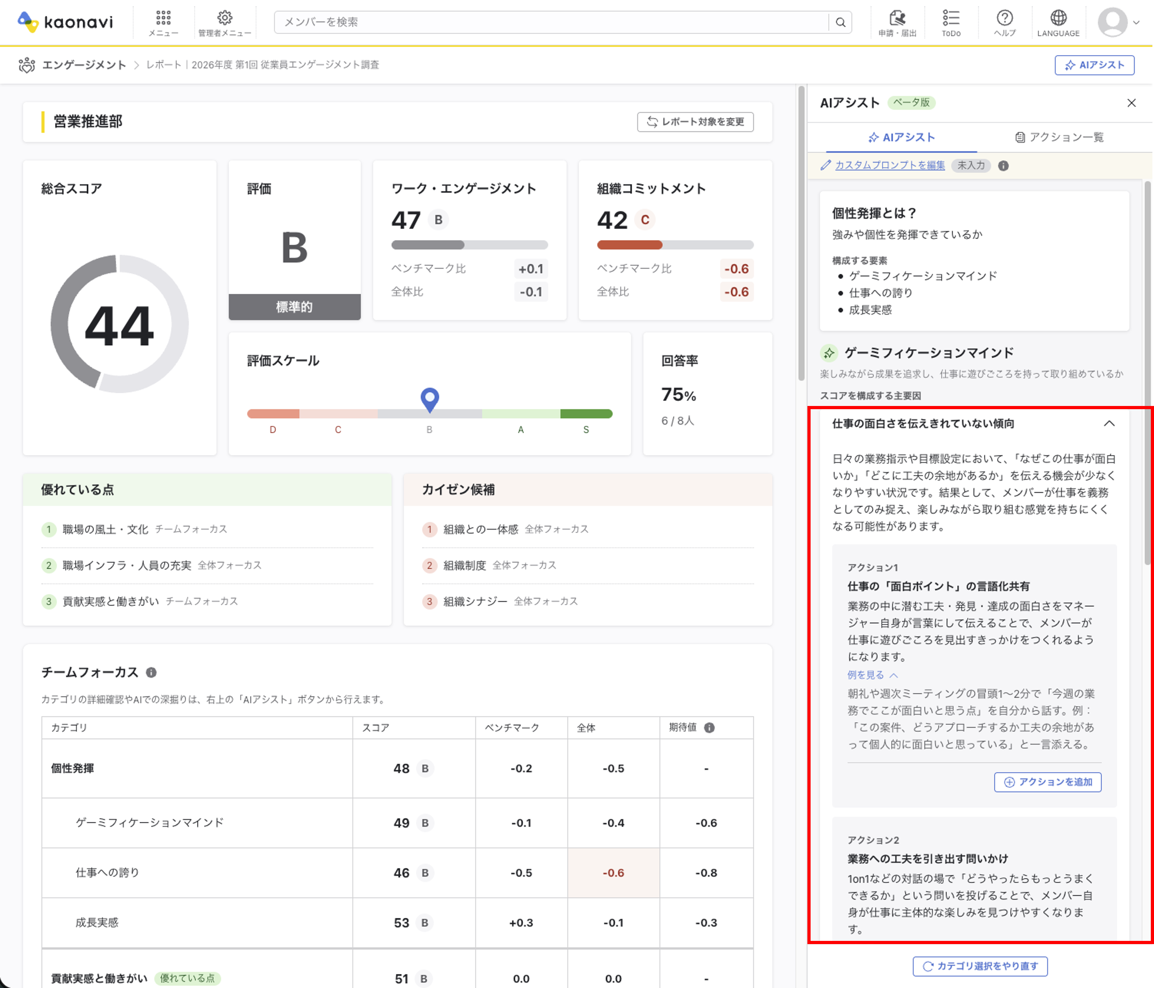
Task: Switch to the AIアシスト tab
Action: point(901,138)
